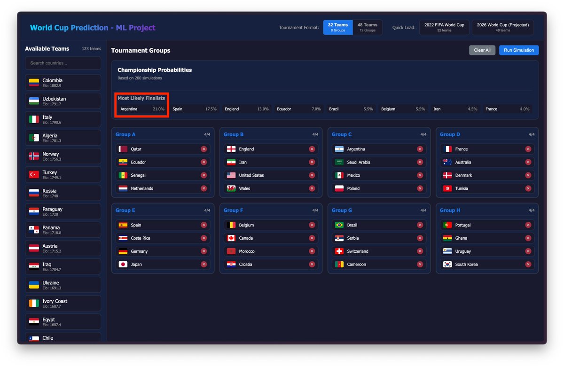Remove Qatar from Group A
The height and width of the screenshot is (367, 564).
tap(204, 149)
